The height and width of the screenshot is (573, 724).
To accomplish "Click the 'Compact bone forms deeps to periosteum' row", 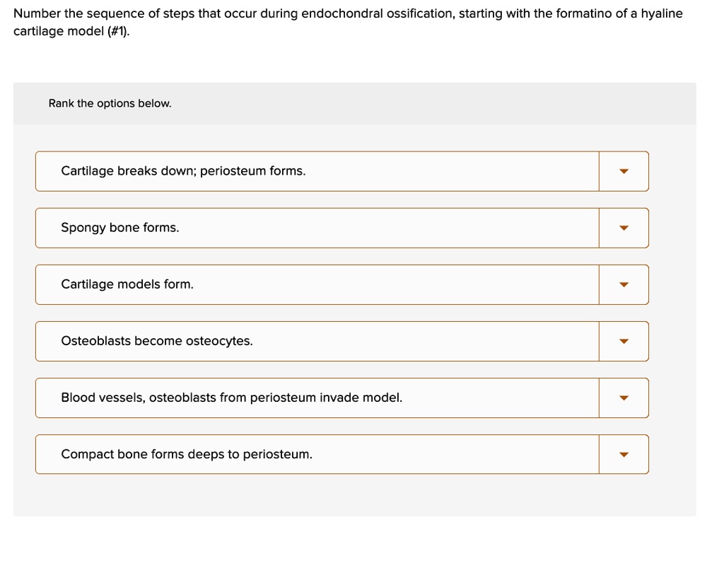I will point(317,454).
